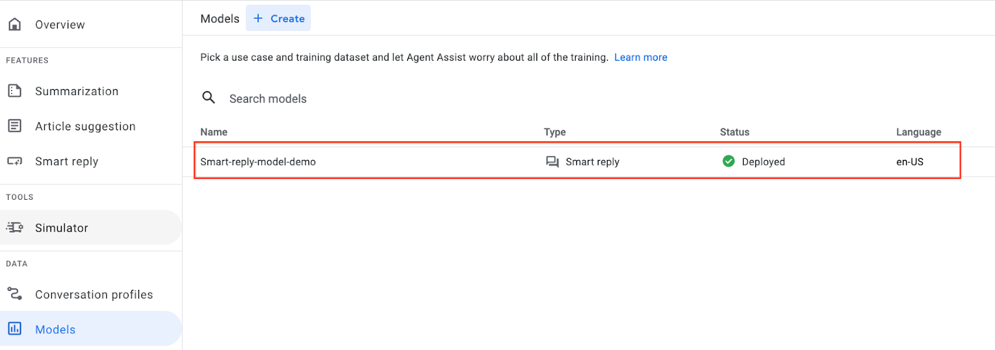This screenshot has height=350, width=995.
Task: Click the Article suggestion icon
Action: click(x=14, y=126)
